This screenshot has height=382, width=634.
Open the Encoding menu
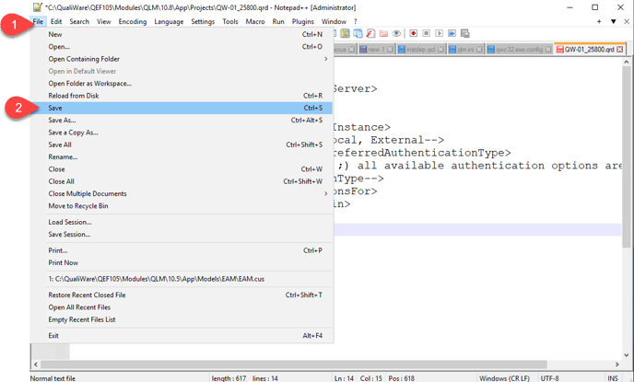pos(133,21)
